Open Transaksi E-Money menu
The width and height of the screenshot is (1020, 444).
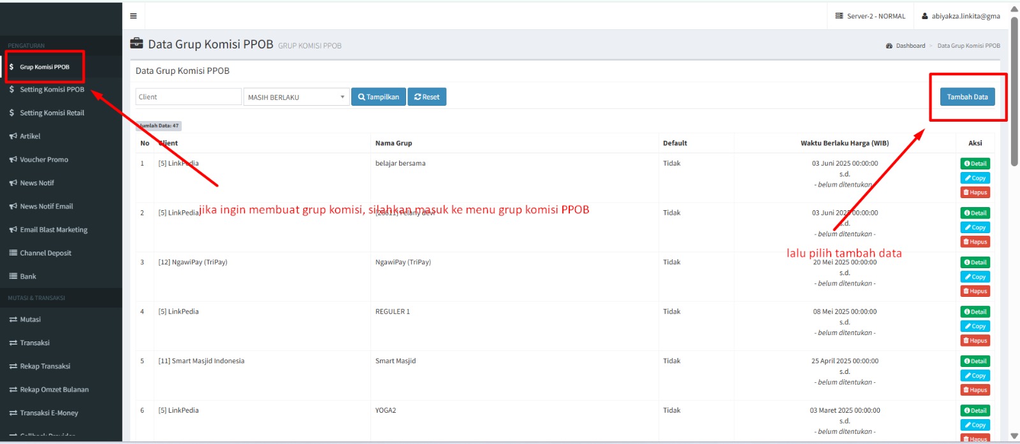pyautogui.click(x=48, y=413)
